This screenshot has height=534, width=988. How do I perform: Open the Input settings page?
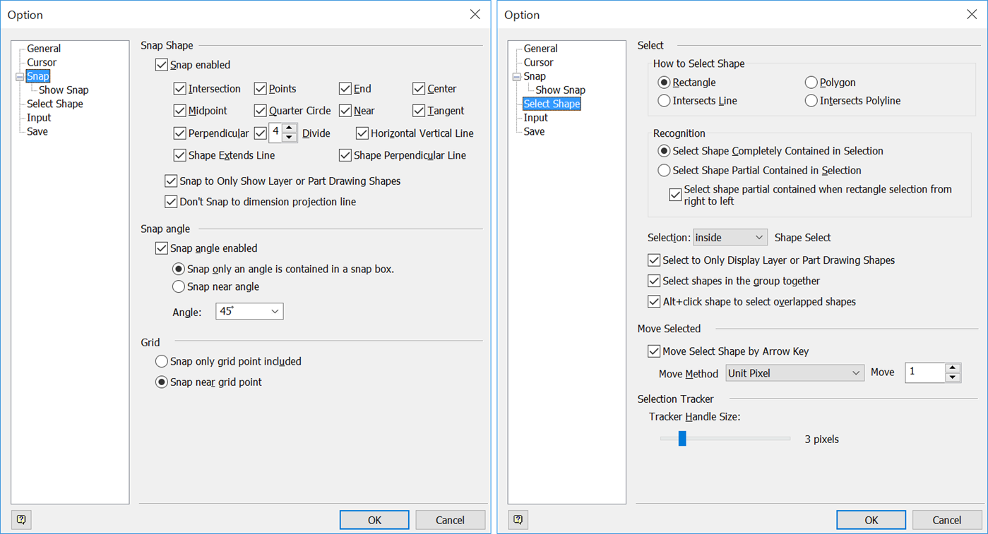(x=535, y=117)
